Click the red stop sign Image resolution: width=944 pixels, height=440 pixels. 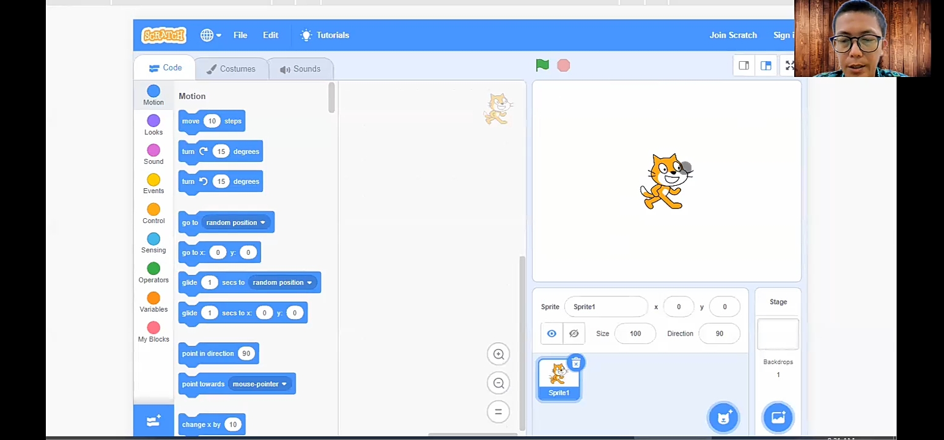point(562,65)
